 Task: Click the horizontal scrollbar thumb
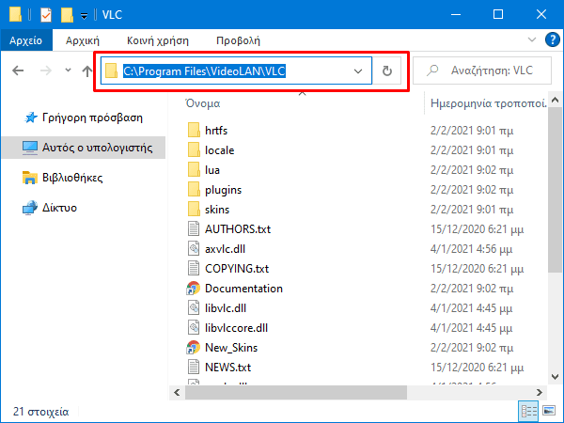pyautogui.click(x=296, y=392)
